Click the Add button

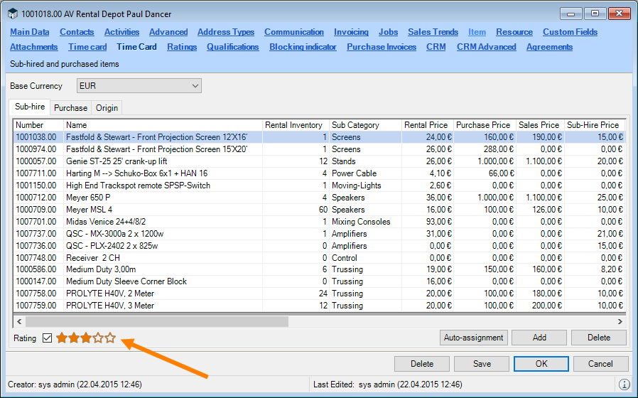539,338
